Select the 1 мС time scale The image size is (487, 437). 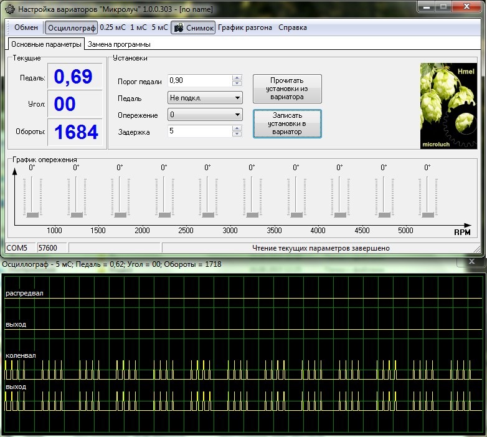139,27
